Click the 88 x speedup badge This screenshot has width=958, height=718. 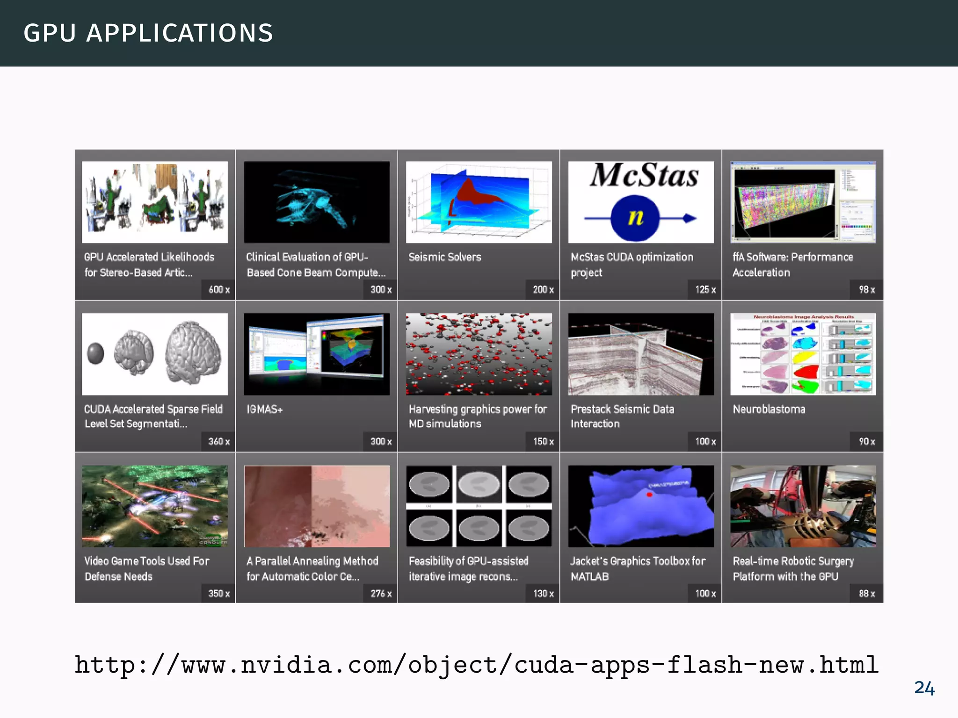point(867,594)
